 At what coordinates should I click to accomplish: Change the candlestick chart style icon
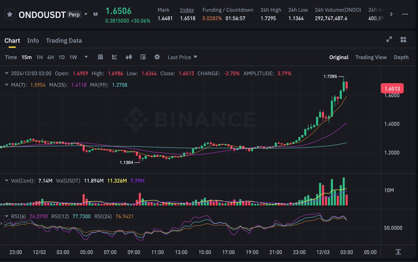(129, 57)
